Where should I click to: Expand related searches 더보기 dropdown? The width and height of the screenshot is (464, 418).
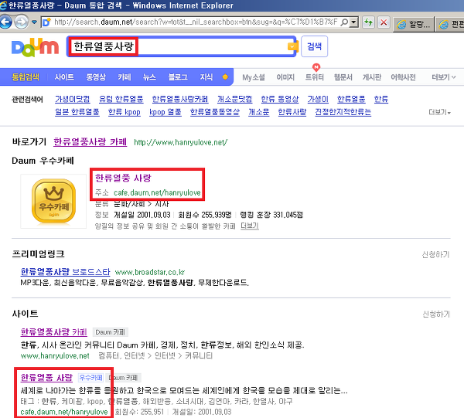coord(440,112)
